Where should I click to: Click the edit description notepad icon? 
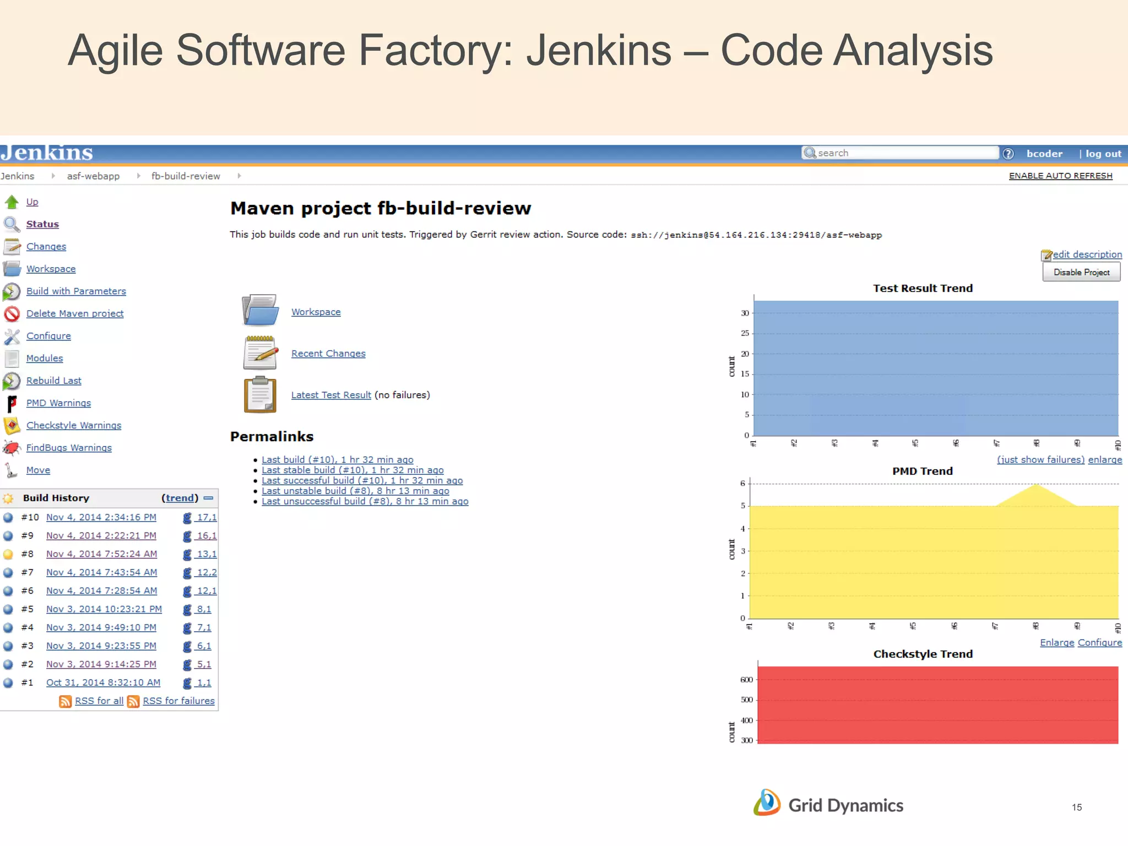pyautogui.click(x=1046, y=255)
